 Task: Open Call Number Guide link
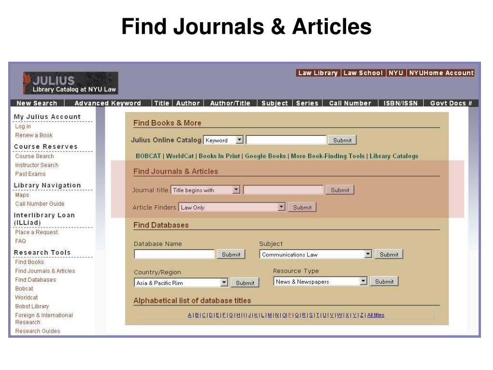pos(39,204)
